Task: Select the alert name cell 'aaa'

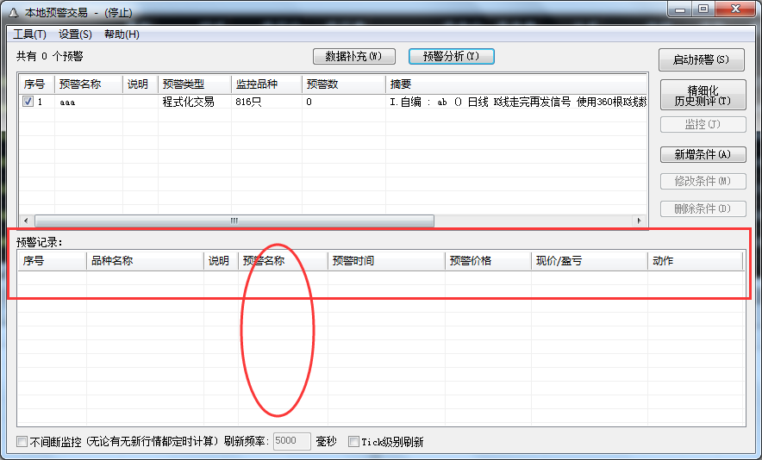Action: [67, 102]
